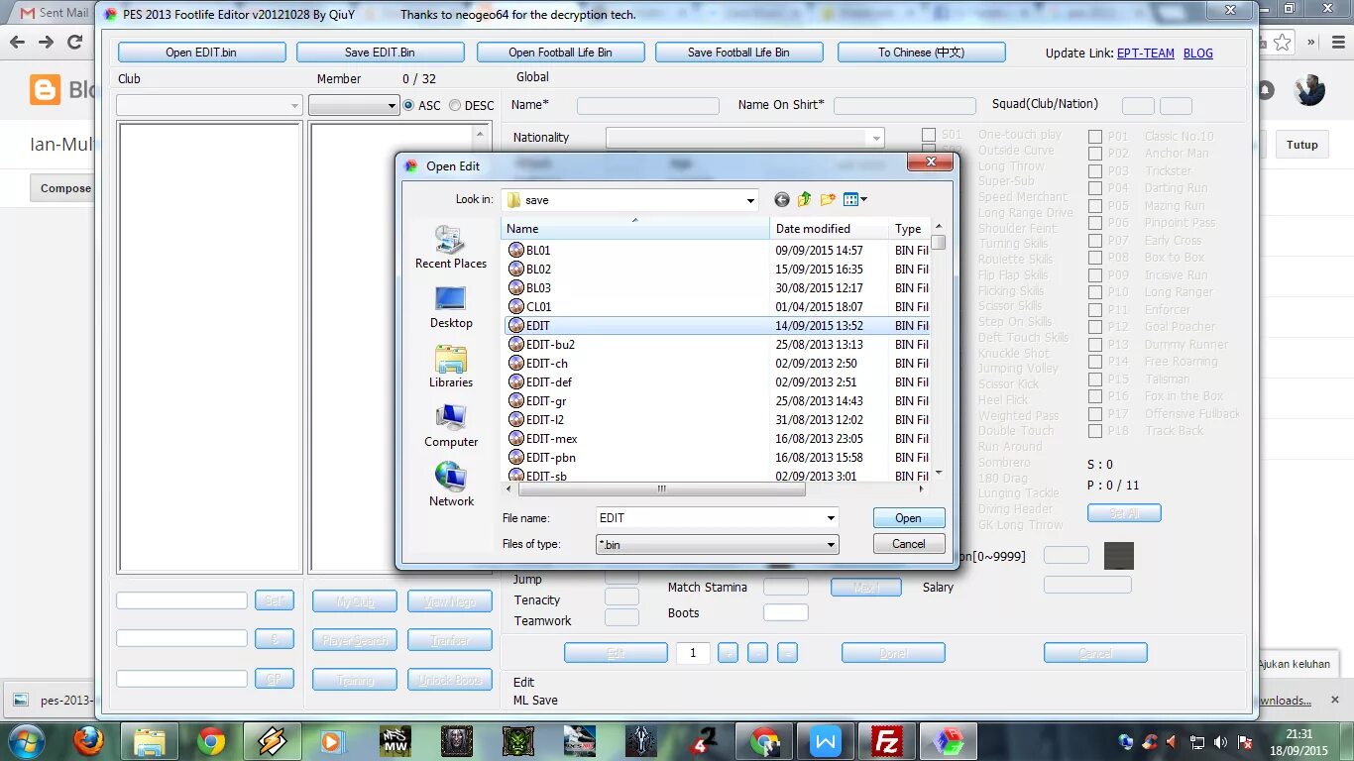The image size is (1354, 761).
Task: Select Computer in the places bar
Action: [x=451, y=426]
